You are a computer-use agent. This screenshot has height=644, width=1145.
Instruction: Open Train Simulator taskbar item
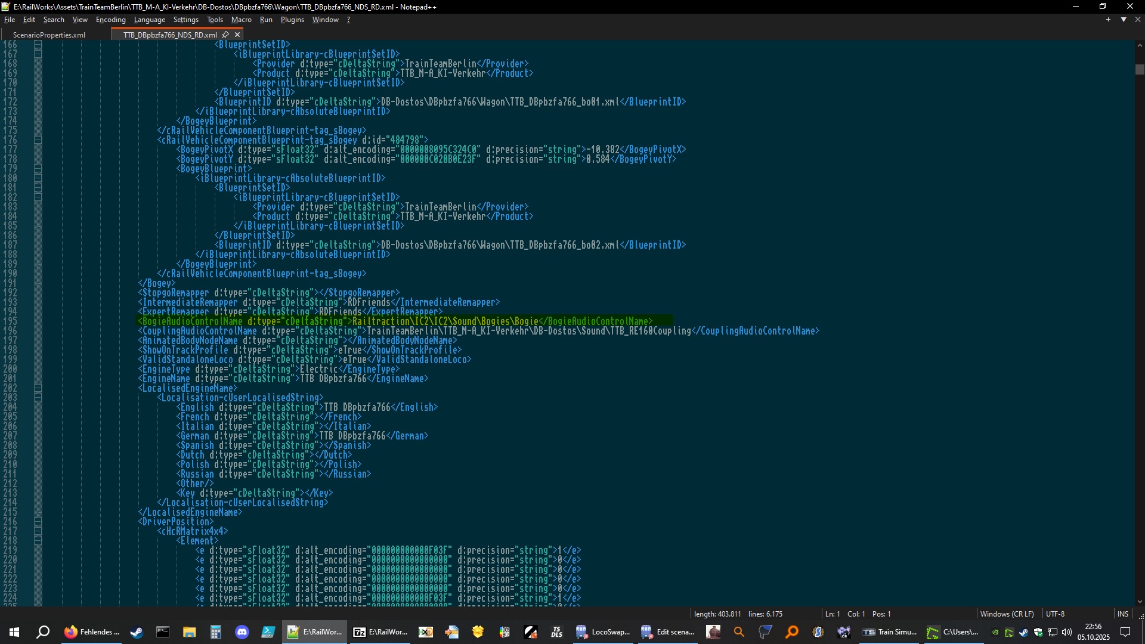889,632
